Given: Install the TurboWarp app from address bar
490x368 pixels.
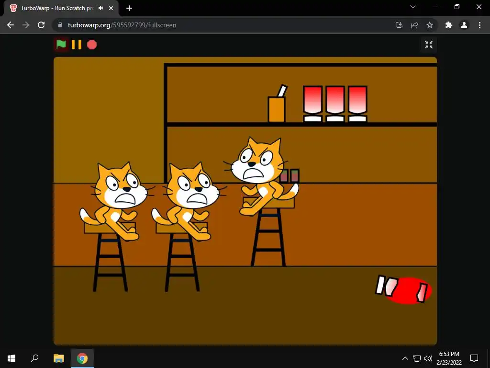Looking at the screenshot, I should (x=399, y=25).
